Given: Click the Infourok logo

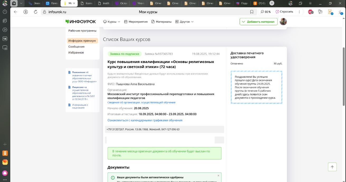Looking at the screenshot, I should click(81, 22).
